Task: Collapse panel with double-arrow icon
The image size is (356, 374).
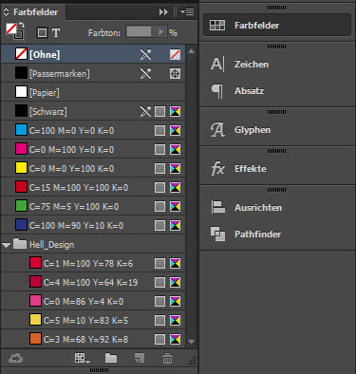Action: [x=163, y=12]
